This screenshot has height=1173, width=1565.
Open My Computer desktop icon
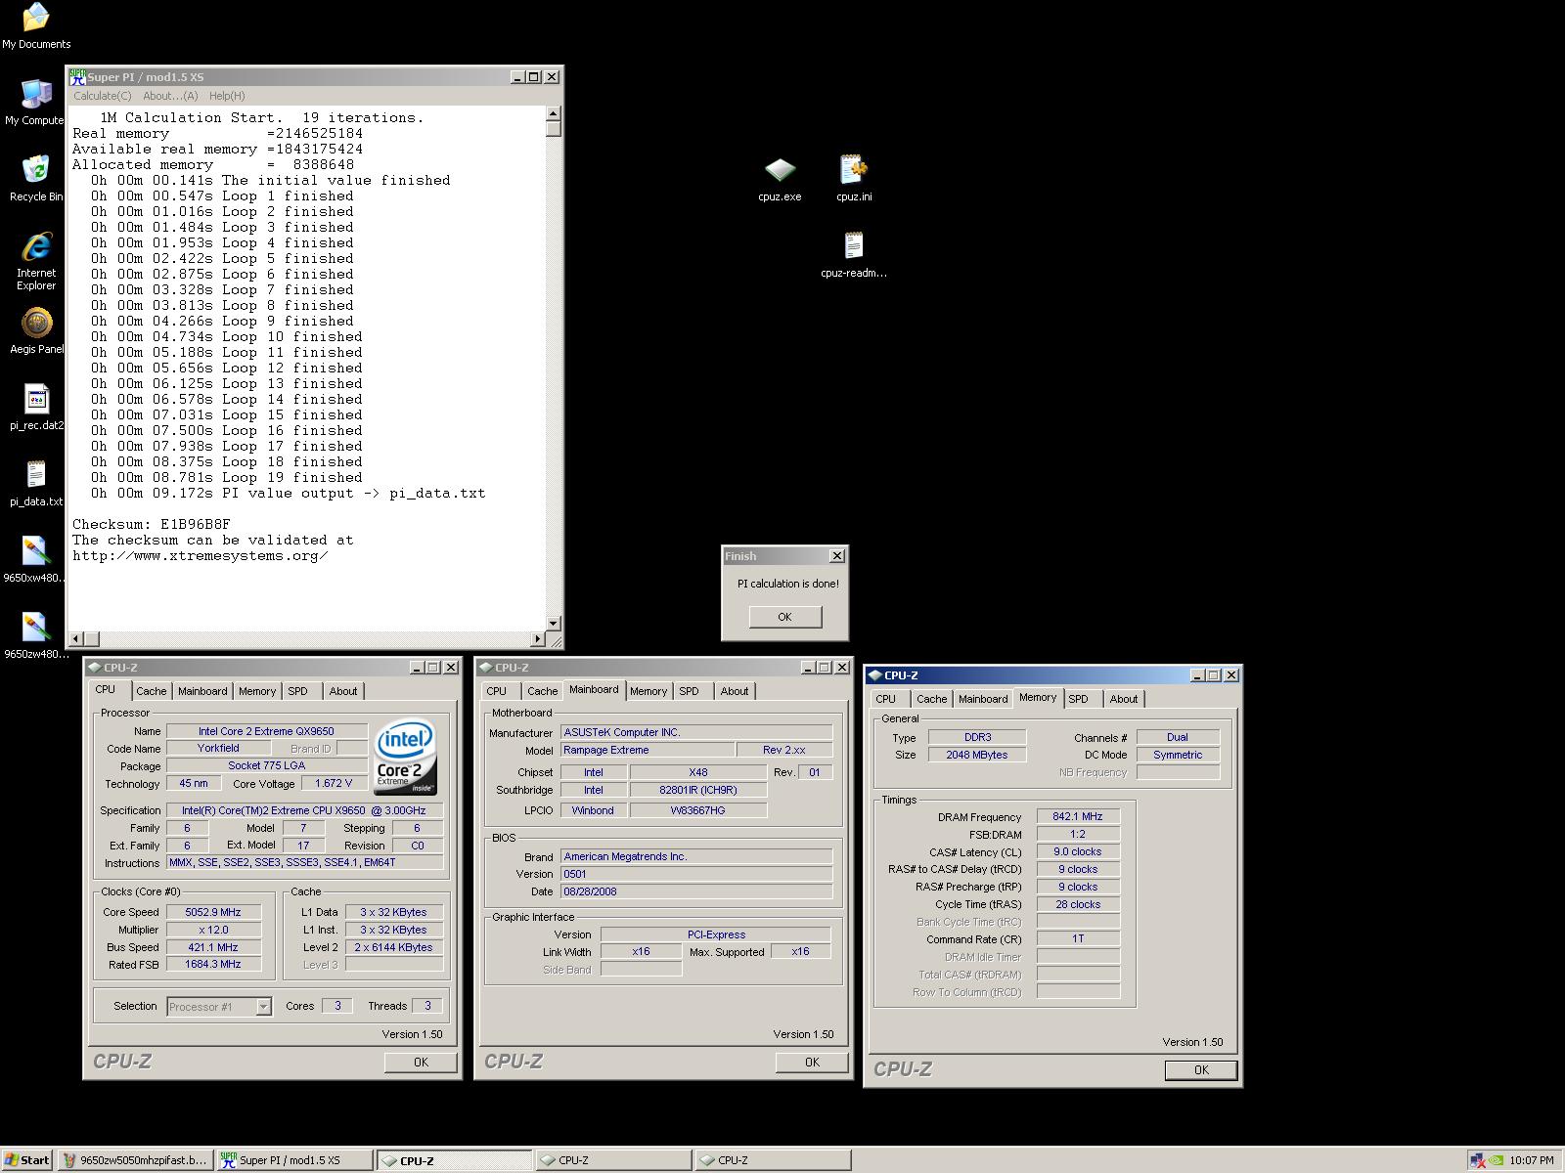[x=35, y=103]
